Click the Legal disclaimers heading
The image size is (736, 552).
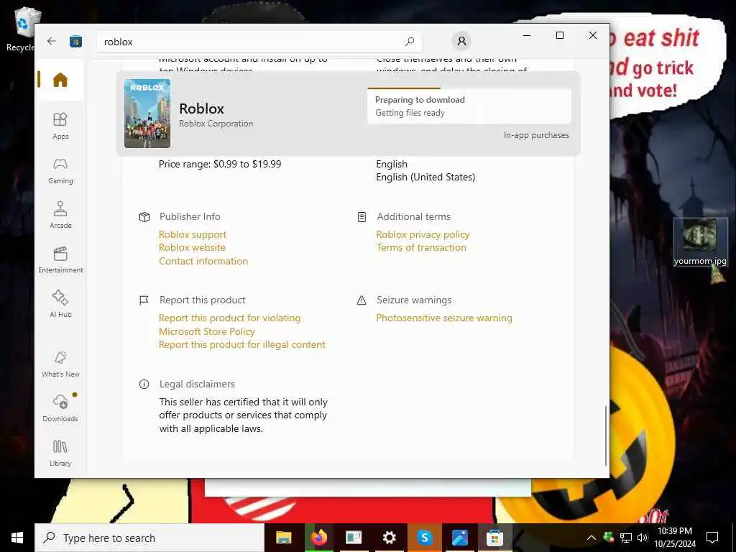click(x=197, y=384)
